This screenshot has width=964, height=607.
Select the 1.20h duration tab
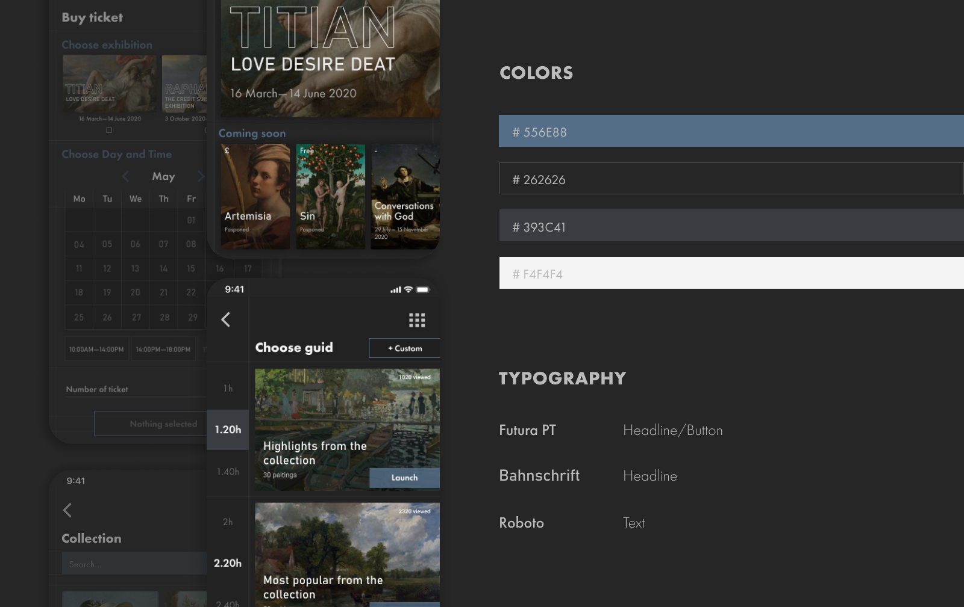point(228,430)
